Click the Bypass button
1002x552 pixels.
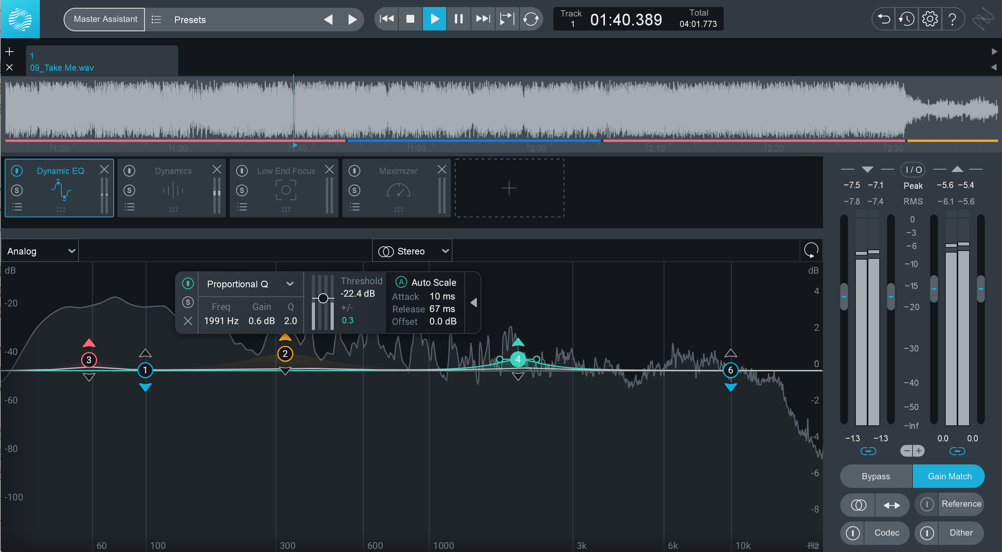(876, 476)
